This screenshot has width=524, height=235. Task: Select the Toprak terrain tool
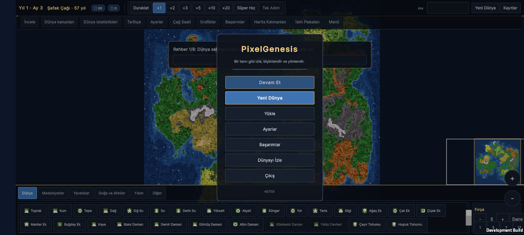pyautogui.click(x=33, y=211)
